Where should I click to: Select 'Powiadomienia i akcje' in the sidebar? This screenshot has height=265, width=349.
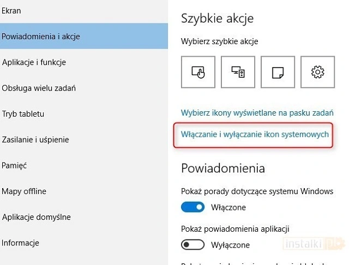[41, 37]
